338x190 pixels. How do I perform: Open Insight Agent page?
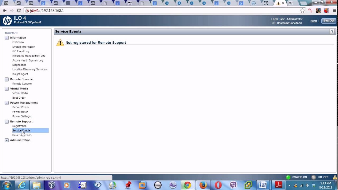[x=20, y=74]
